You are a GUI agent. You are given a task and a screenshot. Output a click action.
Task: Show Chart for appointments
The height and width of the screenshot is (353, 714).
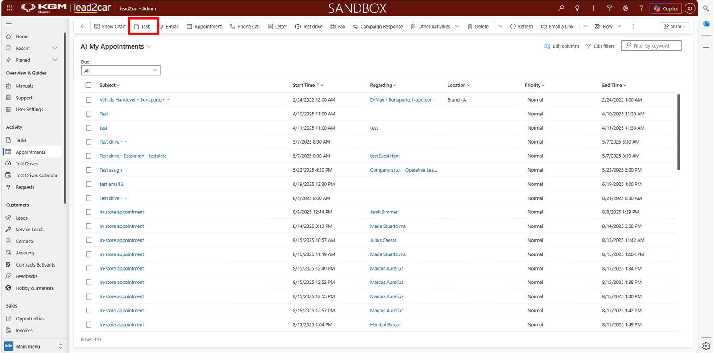(x=110, y=26)
